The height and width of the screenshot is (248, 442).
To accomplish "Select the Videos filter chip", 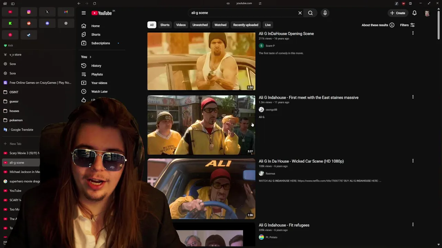I will 181,25.
